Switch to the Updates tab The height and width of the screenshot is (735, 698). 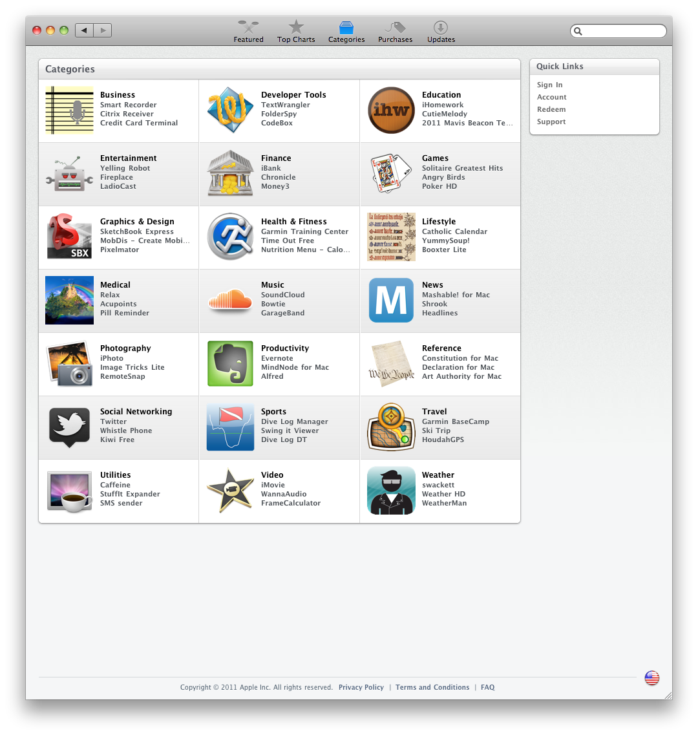tap(441, 32)
